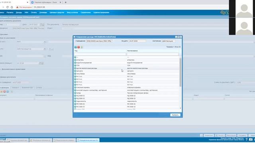Click the row icon beside 'медикаменты'
Image resolution: width=255 pixels, height=143 pixels.
click(75, 101)
